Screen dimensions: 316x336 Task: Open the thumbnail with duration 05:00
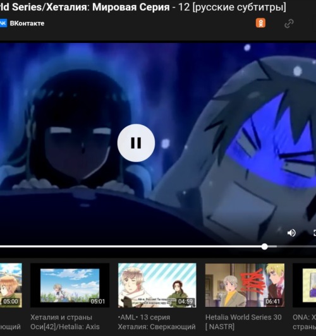click(x=11, y=285)
